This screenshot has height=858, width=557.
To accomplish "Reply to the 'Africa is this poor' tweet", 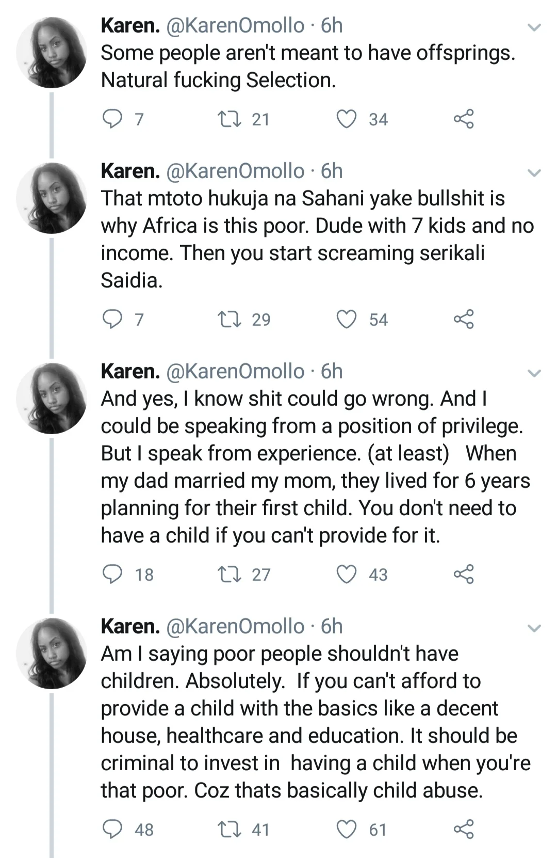I will click(111, 320).
